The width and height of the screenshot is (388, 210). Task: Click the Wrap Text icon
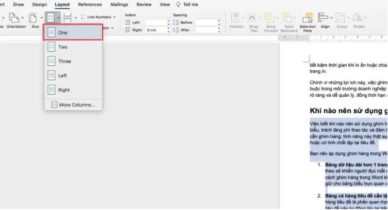point(254,21)
